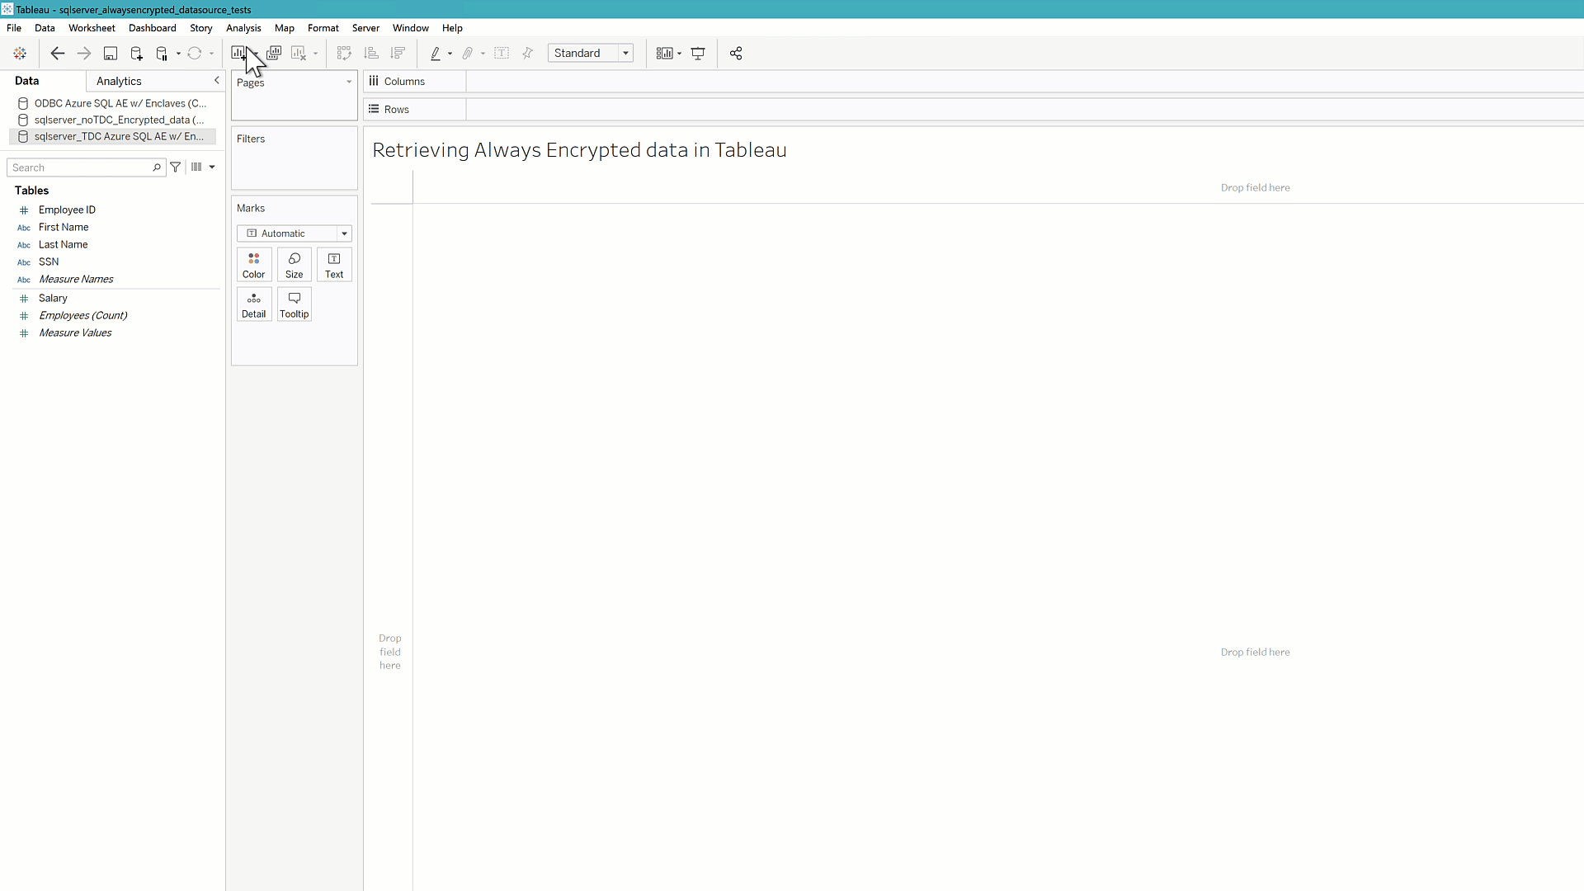The width and height of the screenshot is (1584, 891).
Task: Open the Window menu
Action: [x=411, y=28]
